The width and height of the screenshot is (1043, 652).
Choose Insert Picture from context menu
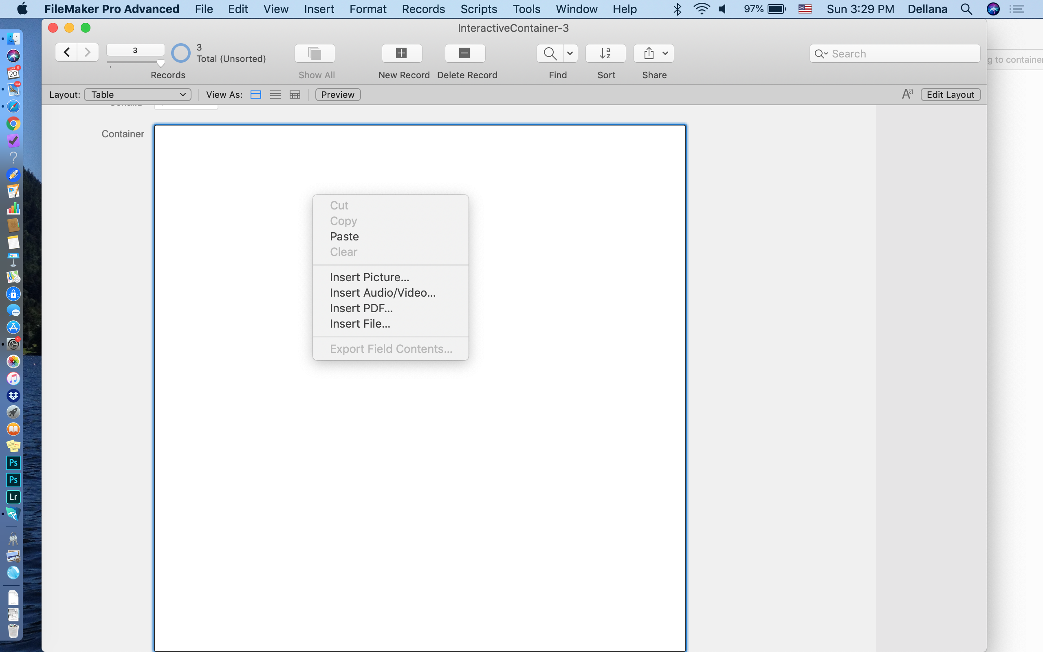click(370, 277)
